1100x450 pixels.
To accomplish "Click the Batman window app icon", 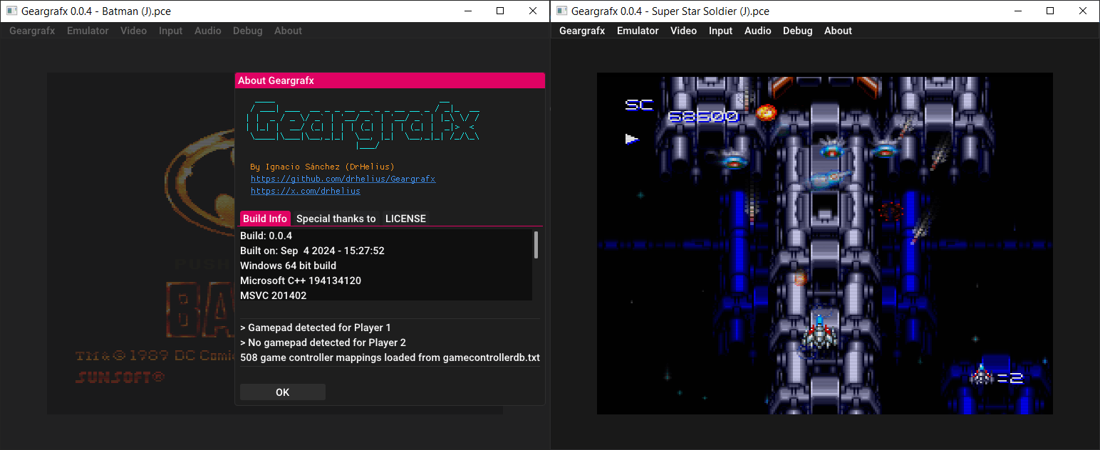I will [x=11, y=11].
